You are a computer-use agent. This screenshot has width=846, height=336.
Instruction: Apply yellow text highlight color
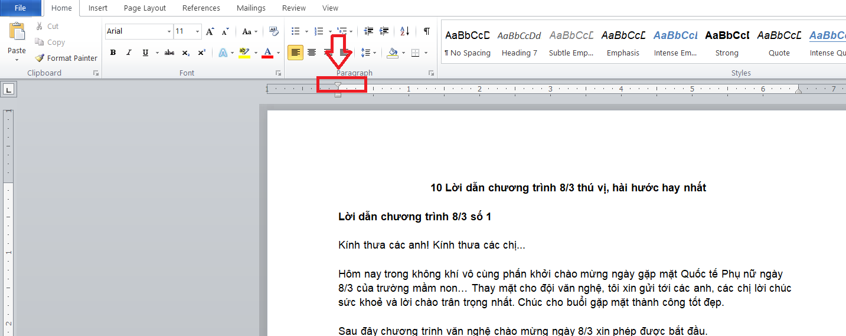pos(244,53)
